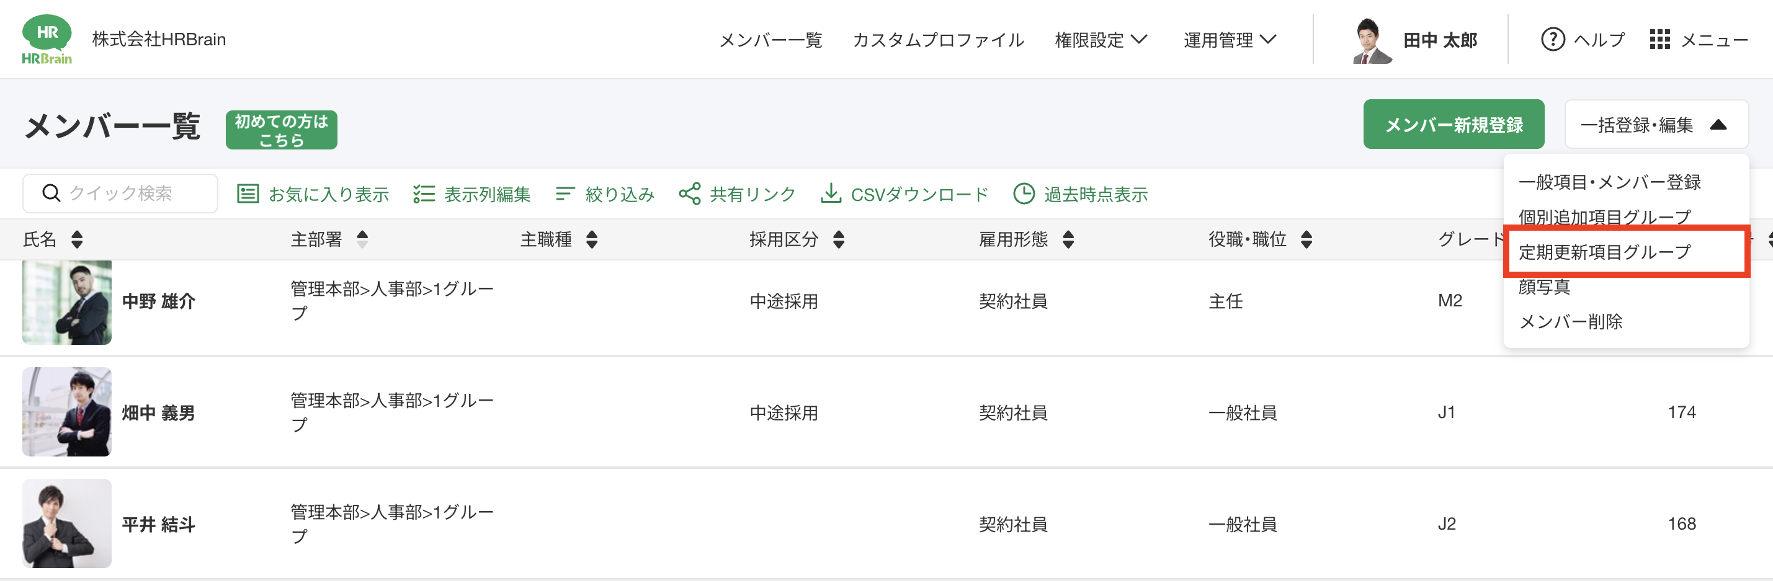Open the filter narrowing icon
Screen dimensions: 1773x583
pos(565,194)
